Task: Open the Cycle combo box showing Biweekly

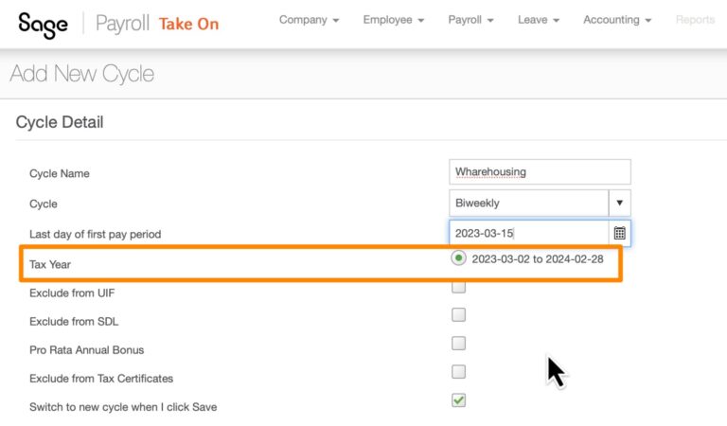Action: pos(527,203)
